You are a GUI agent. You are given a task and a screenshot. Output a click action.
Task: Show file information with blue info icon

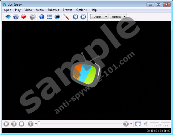42,17
